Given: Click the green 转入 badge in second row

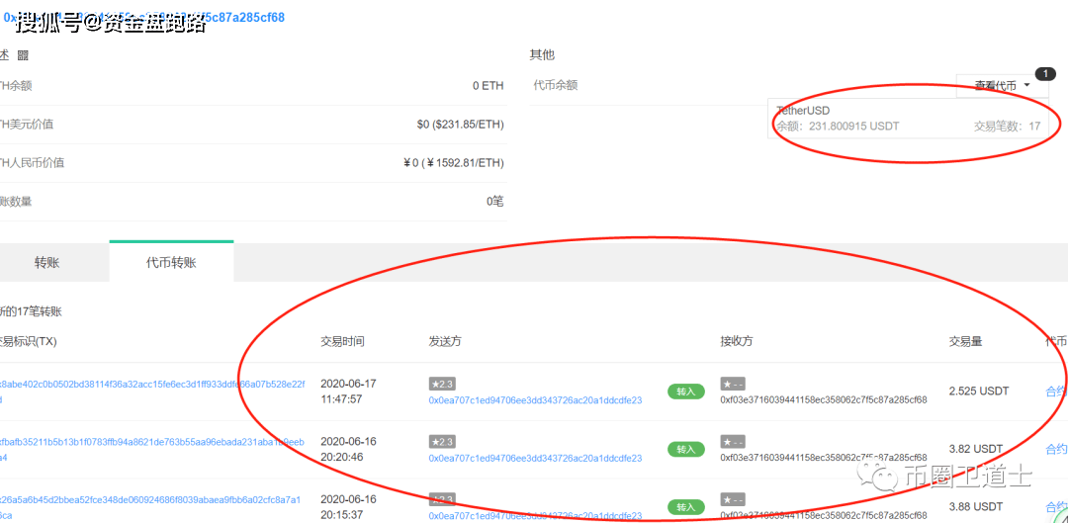Looking at the screenshot, I should click(x=685, y=450).
